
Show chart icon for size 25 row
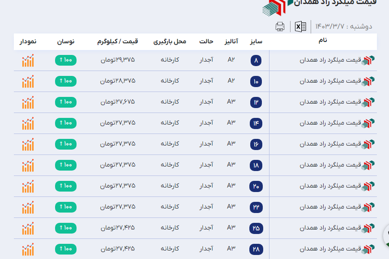pyautogui.click(x=28, y=228)
